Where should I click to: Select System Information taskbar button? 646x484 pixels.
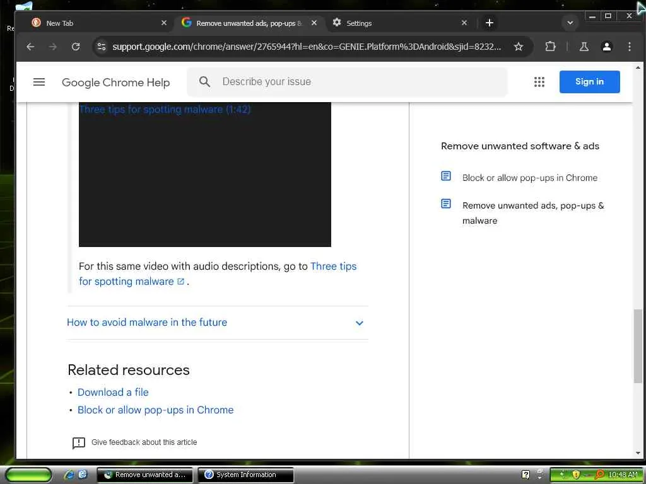pos(245,475)
